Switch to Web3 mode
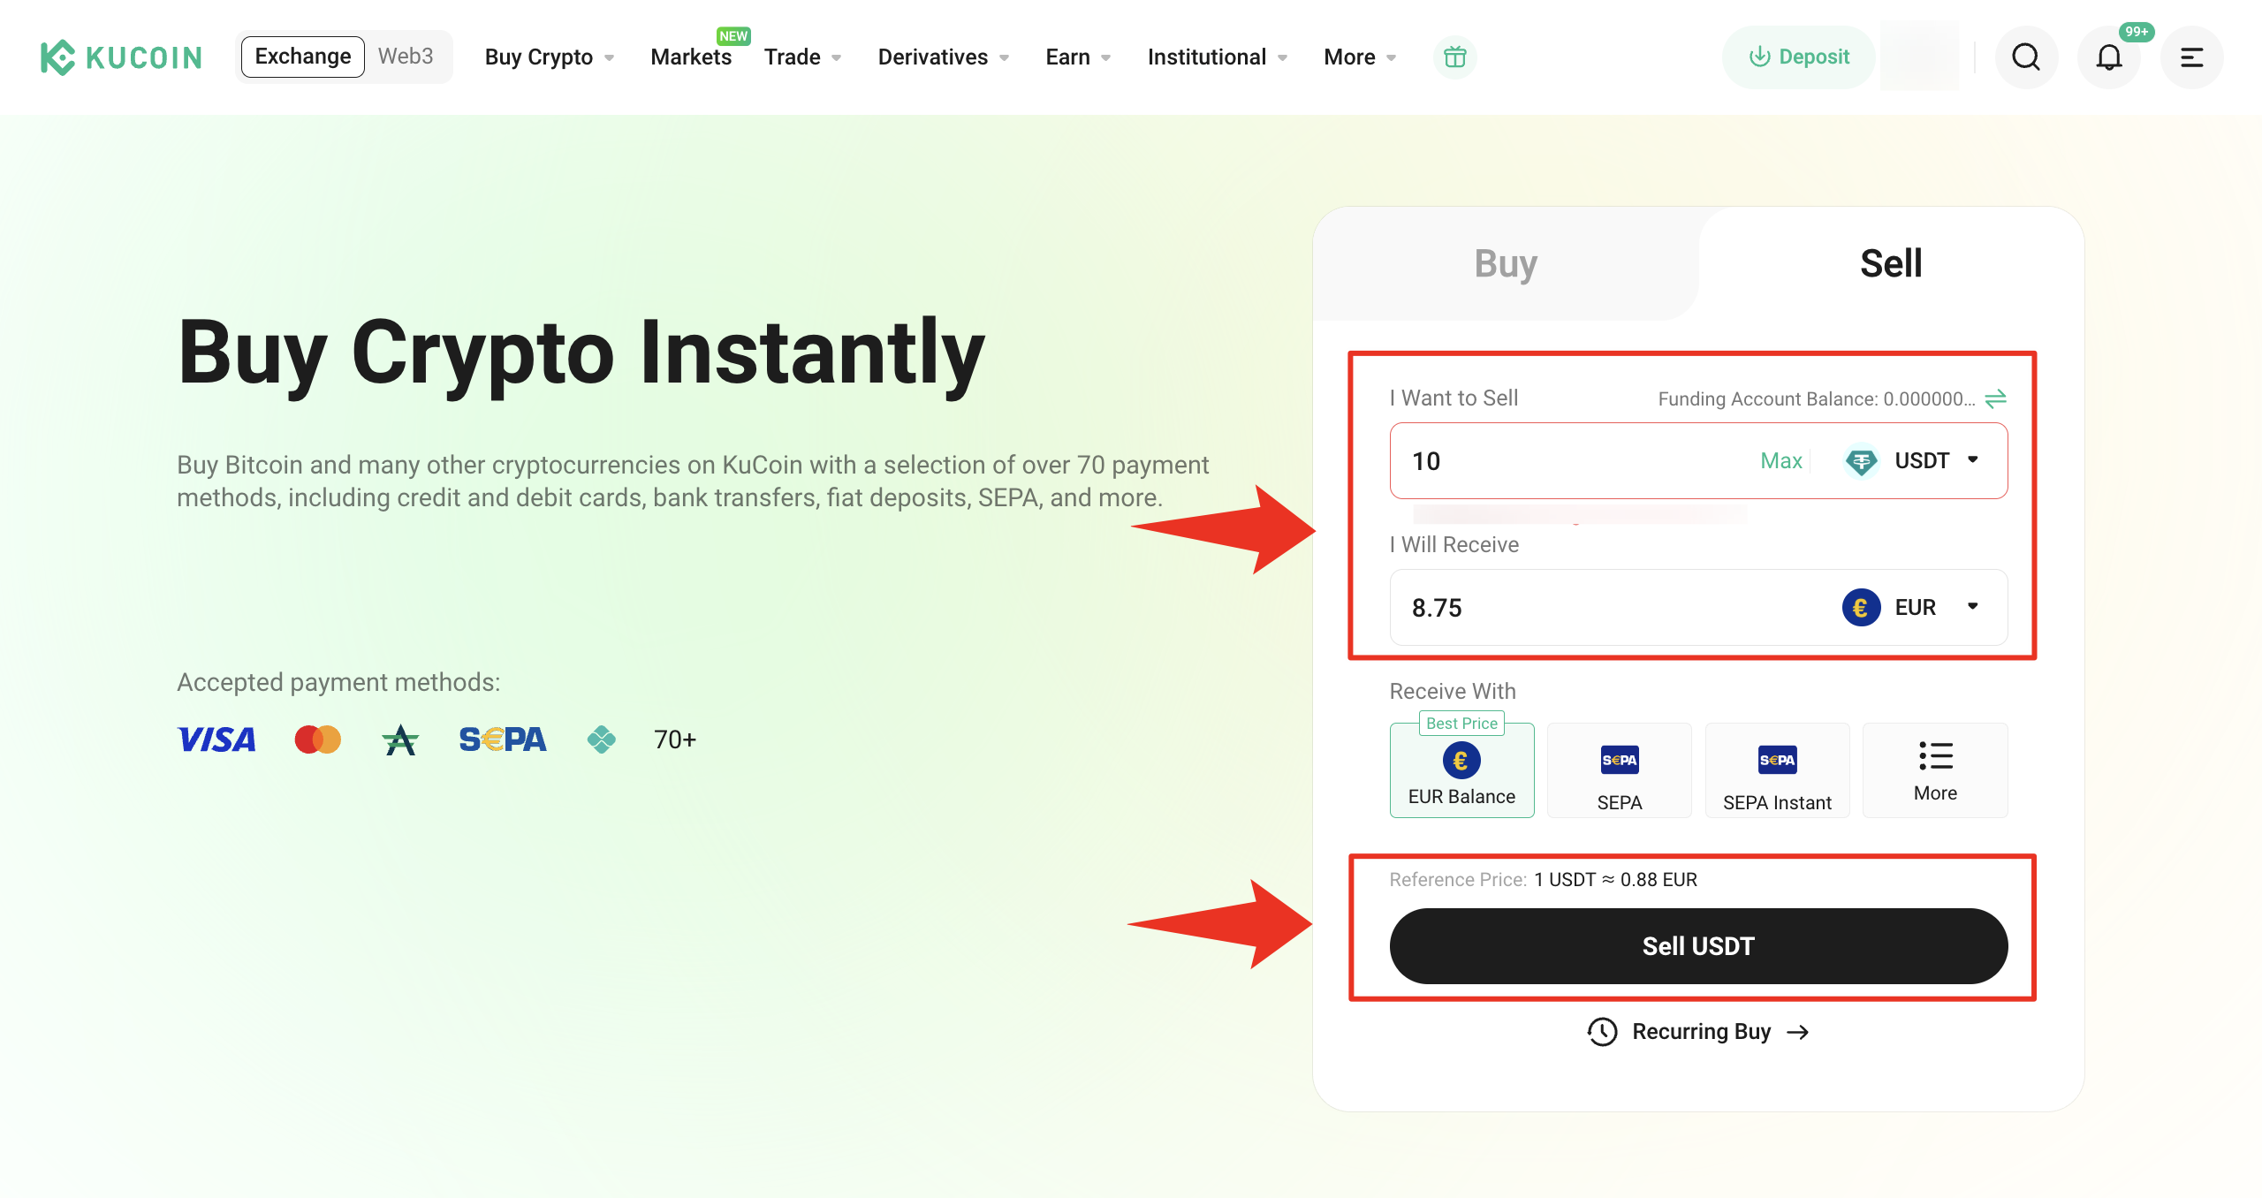This screenshot has width=2262, height=1198. [406, 57]
